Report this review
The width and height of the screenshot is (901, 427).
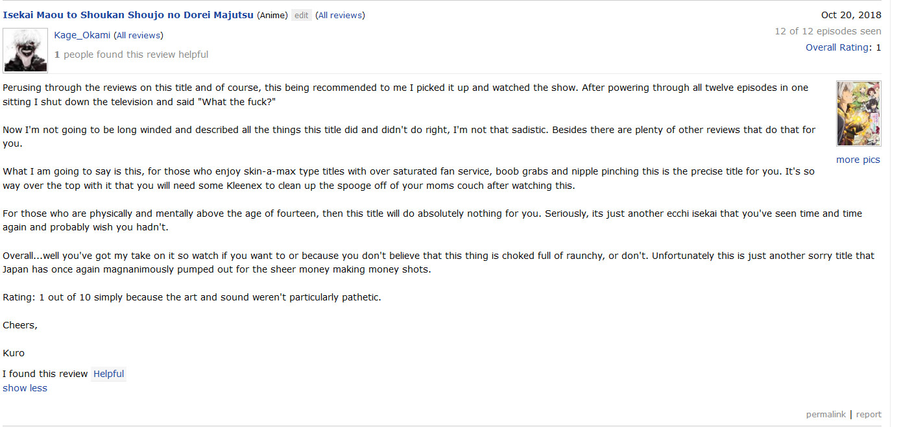point(869,414)
